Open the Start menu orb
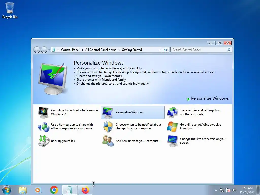The width and height of the screenshot is (260, 195). pos(7,190)
